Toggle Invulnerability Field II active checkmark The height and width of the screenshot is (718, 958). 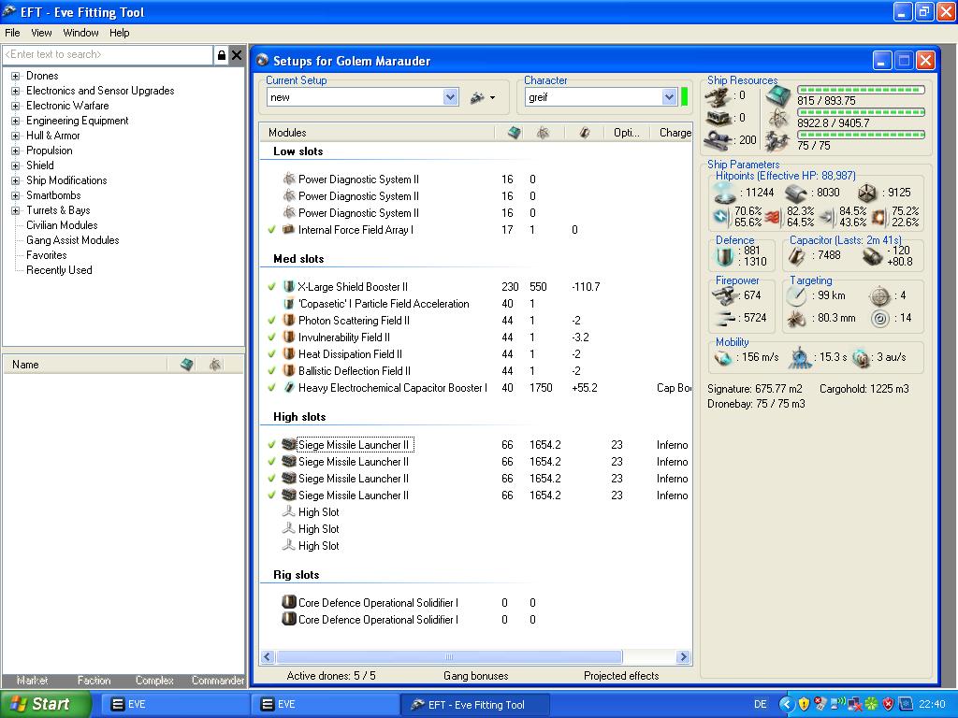(272, 337)
